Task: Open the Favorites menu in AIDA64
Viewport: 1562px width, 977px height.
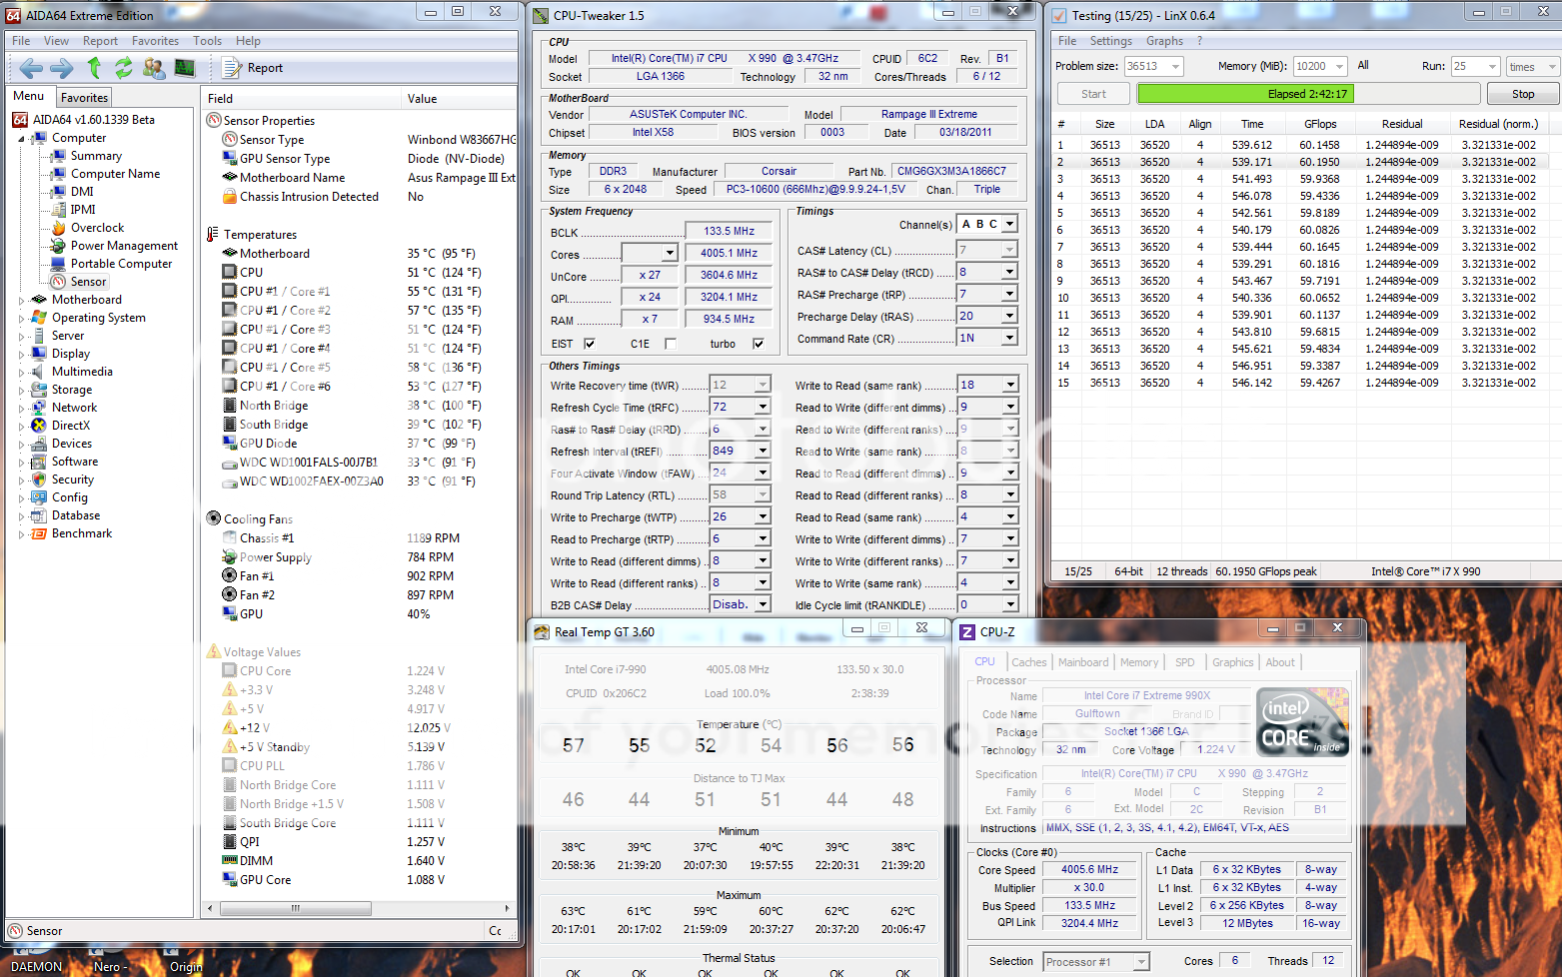Action: pos(155,41)
